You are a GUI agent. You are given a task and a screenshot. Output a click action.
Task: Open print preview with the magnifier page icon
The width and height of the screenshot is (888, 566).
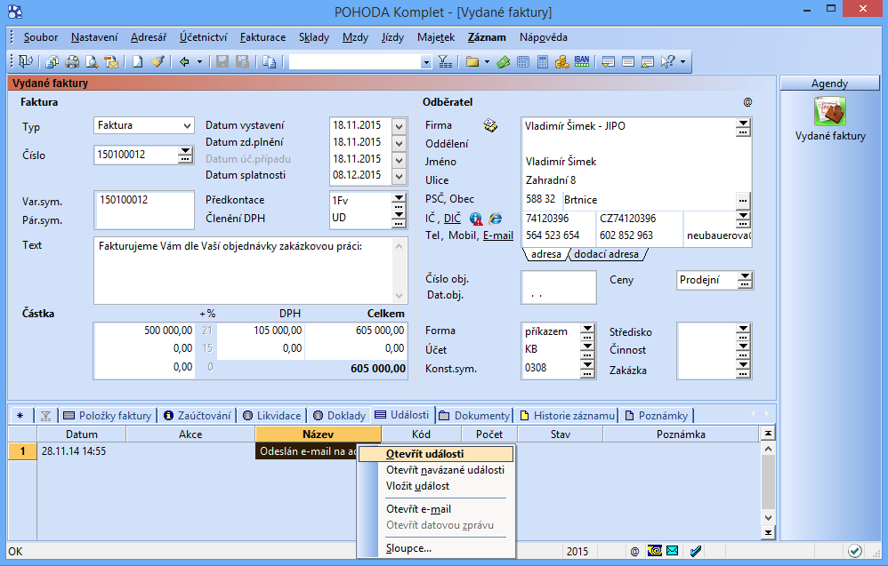click(92, 61)
